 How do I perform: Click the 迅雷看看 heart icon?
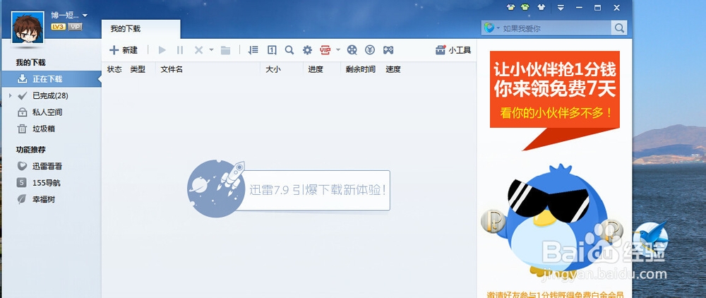(22, 166)
